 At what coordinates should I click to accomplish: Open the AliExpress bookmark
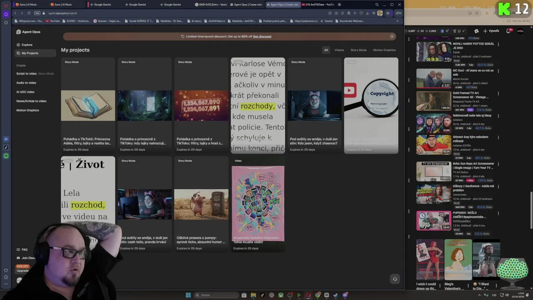point(29,21)
